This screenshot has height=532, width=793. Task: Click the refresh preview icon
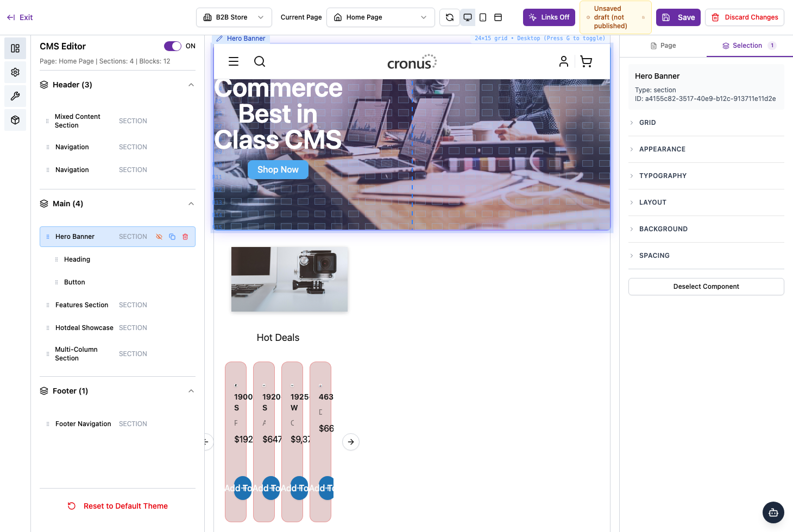pos(450,17)
